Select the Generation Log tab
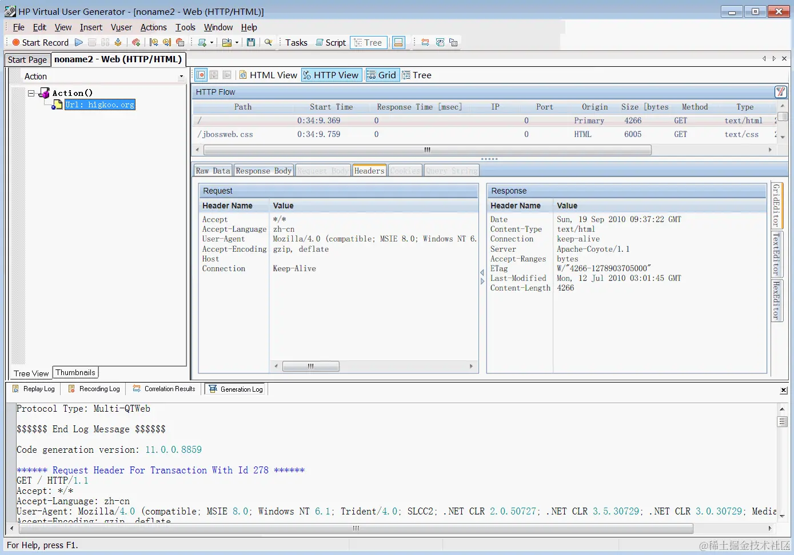Viewport: 794px width, 555px height. pos(236,389)
